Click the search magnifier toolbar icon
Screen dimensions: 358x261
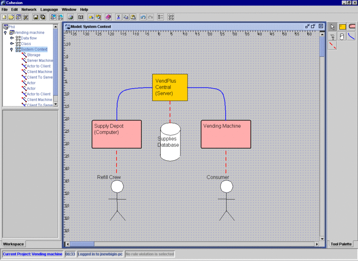(x=98, y=17)
